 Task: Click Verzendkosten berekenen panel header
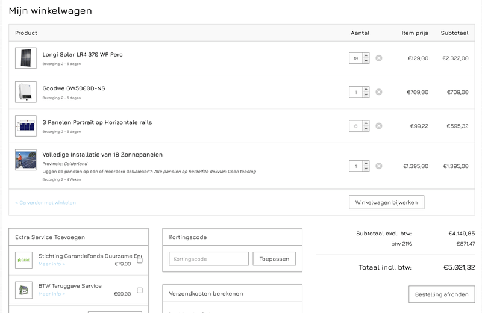click(233, 293)
